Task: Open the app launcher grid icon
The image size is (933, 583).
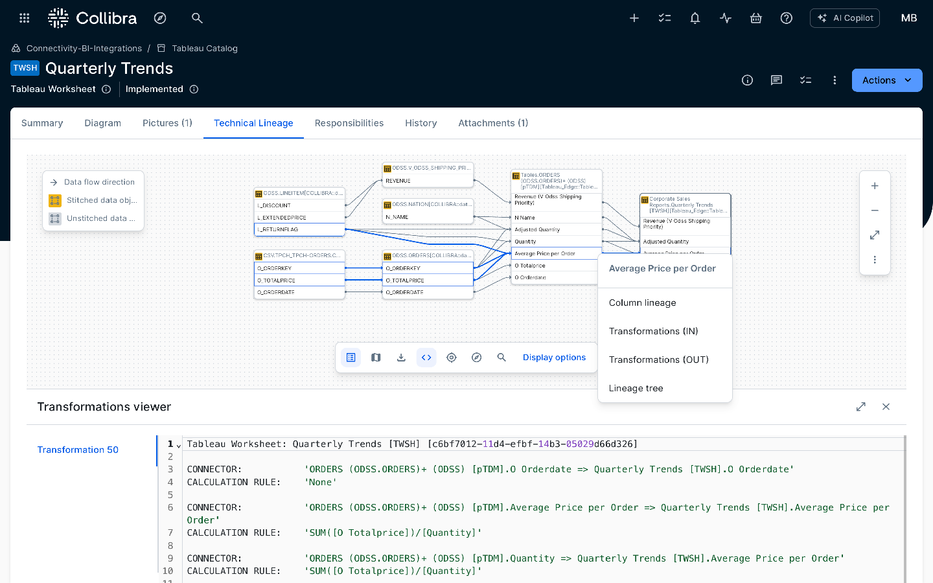Action: (x=25, y=18)
